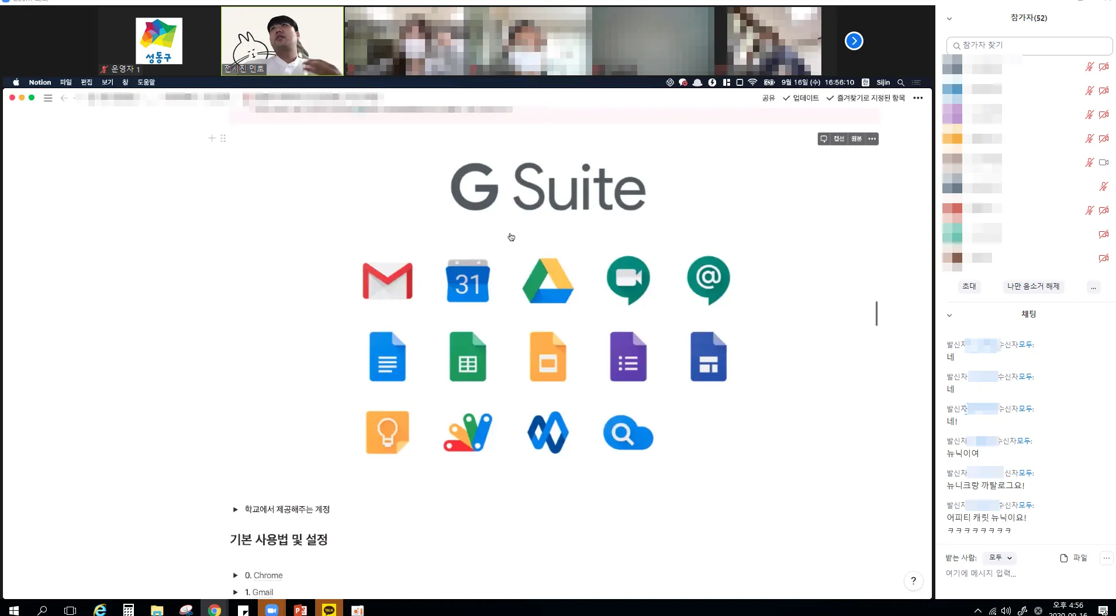Open Notion help question mark
Viewport: 1116px width, 616px height.
(x=914, y=581)
